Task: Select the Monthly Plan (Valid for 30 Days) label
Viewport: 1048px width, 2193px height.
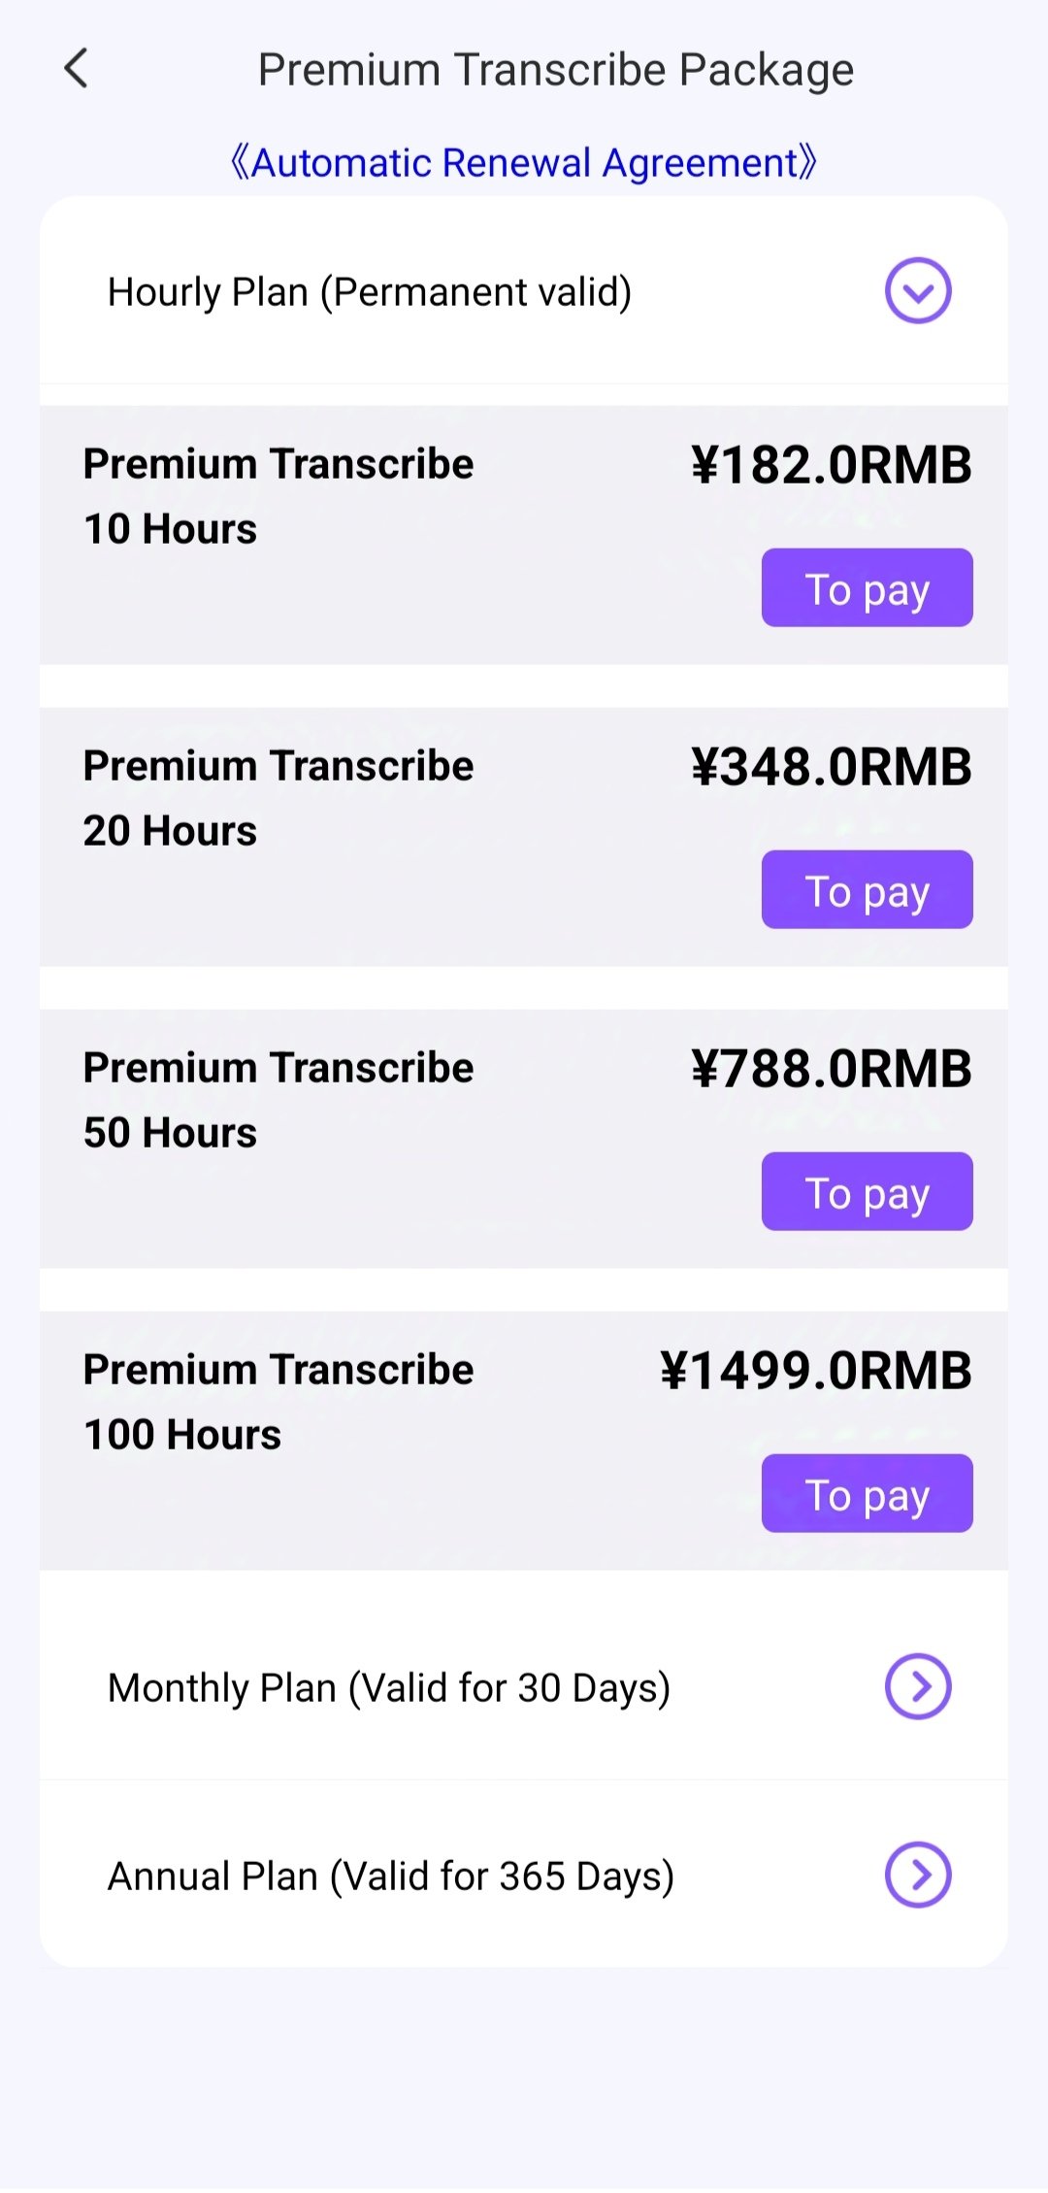Action: tap(389, 1688)
